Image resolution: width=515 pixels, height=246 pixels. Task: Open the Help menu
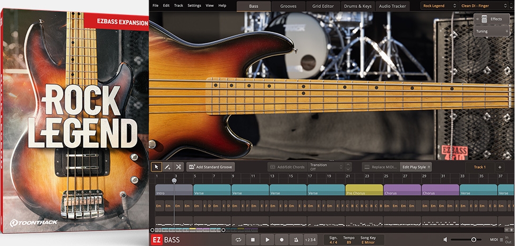point(222,6)
